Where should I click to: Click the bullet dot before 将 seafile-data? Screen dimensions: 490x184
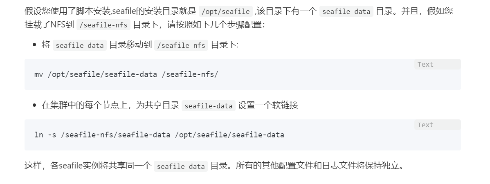tap(34, 45)
